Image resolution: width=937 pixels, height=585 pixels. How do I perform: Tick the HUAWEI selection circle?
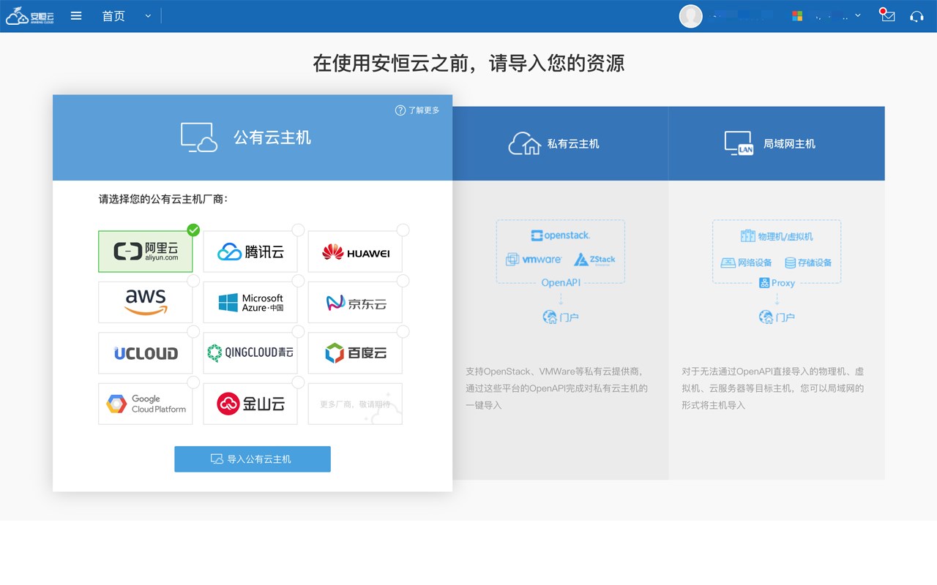tap(403, 230)
